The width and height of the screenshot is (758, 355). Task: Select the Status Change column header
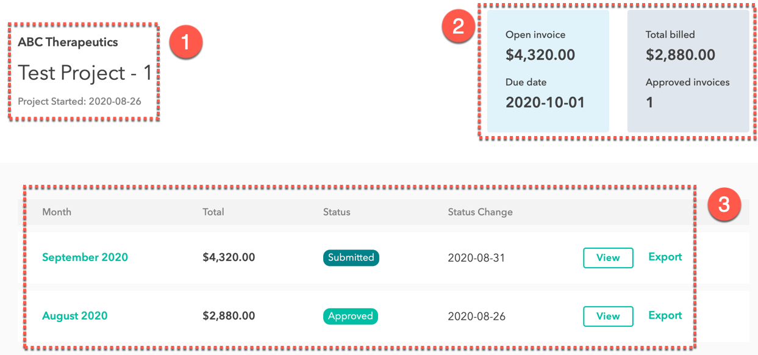(480, 212)
